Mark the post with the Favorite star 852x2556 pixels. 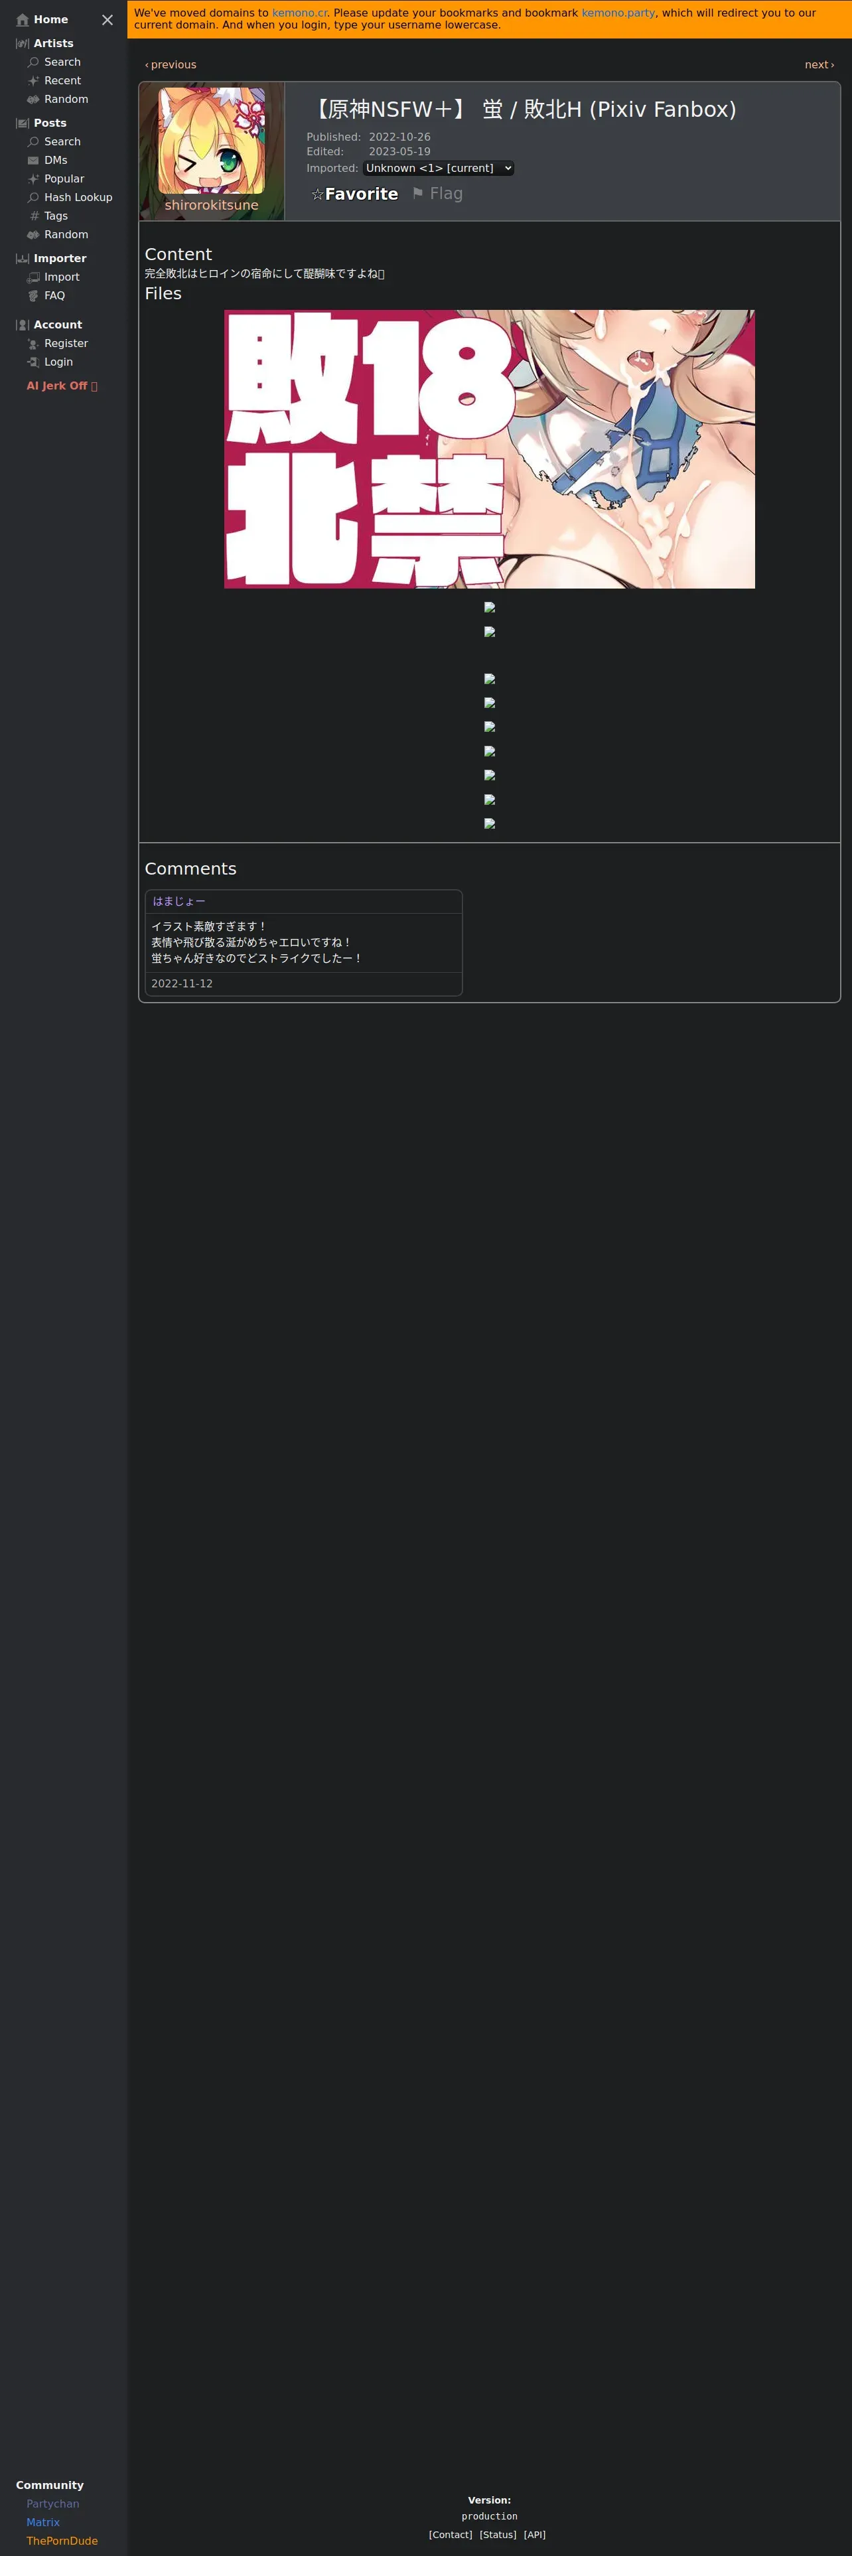(x=354, y=194)
